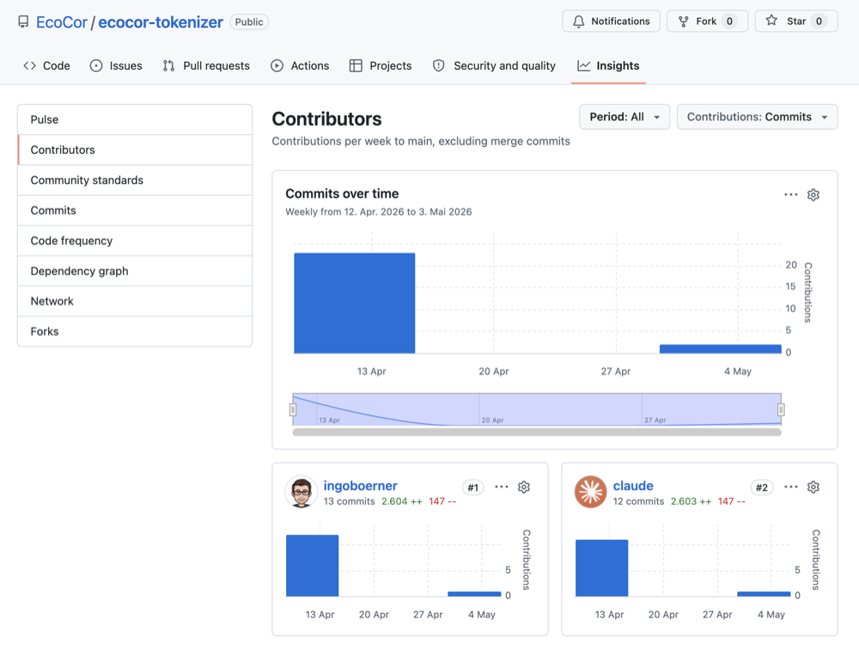This screenshot has height=650, width=859.
Task: Open the three-dot menu of Commits over time
Action: 790,194
